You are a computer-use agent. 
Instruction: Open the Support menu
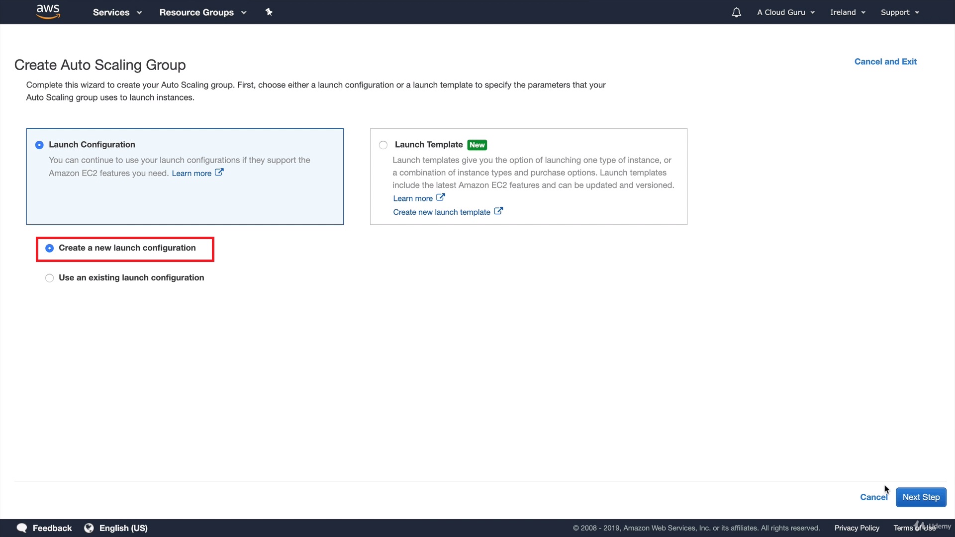coord(899,12)
